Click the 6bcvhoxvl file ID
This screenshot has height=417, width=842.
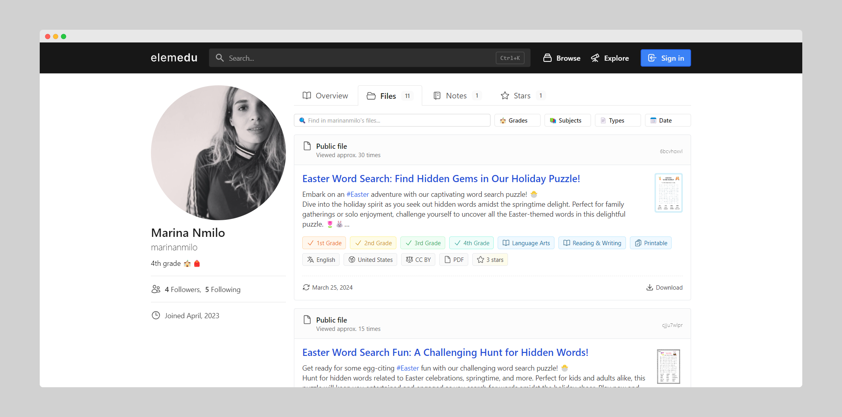[671, 151]
